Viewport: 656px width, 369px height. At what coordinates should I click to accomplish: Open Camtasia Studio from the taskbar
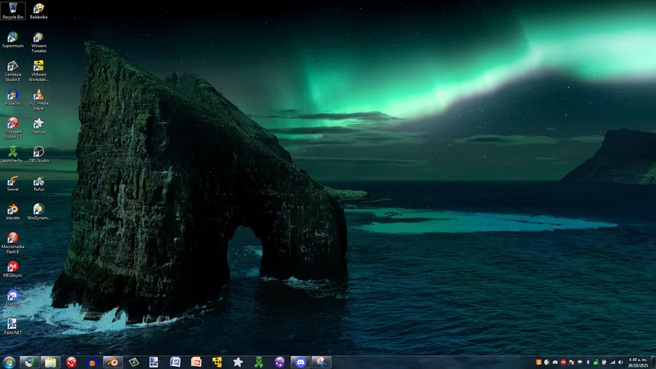(x=133, y=362)
